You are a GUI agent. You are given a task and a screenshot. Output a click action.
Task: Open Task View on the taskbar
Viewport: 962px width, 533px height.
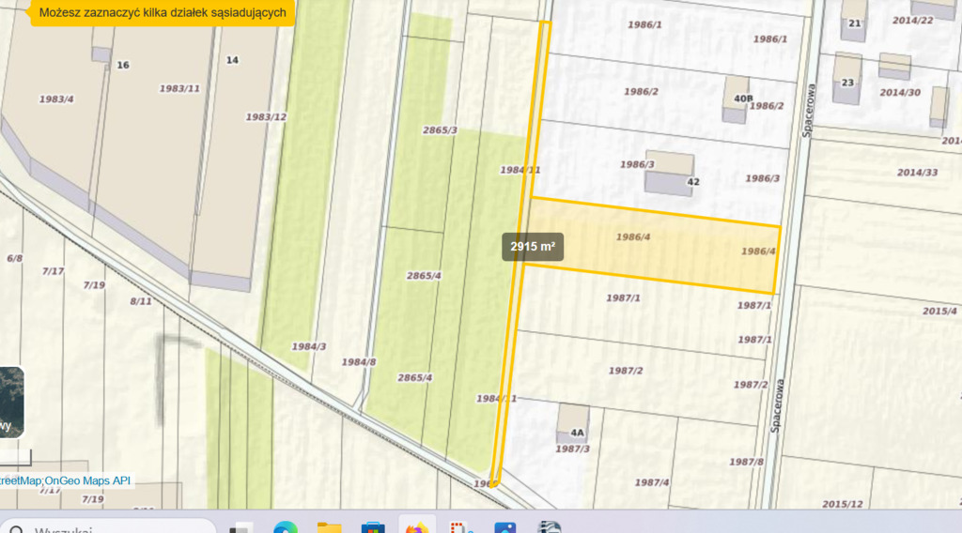(x=242, y=527)
